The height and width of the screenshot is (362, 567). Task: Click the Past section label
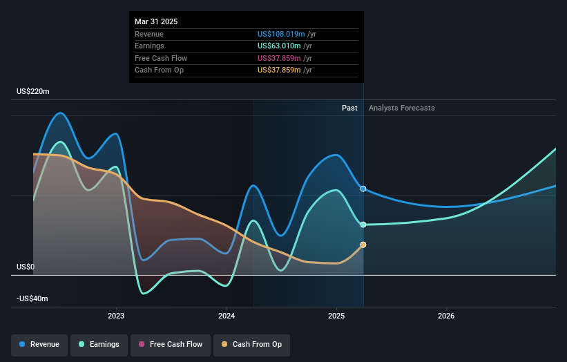[x=349, y=108]
